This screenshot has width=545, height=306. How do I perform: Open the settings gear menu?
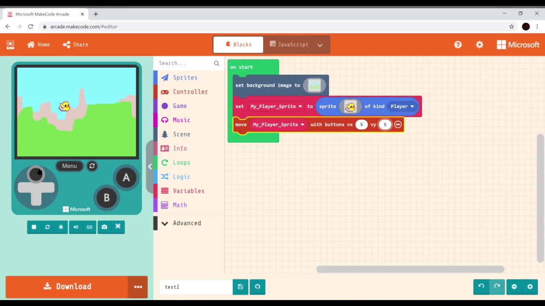pyautogui.click(x=479, y=45)
